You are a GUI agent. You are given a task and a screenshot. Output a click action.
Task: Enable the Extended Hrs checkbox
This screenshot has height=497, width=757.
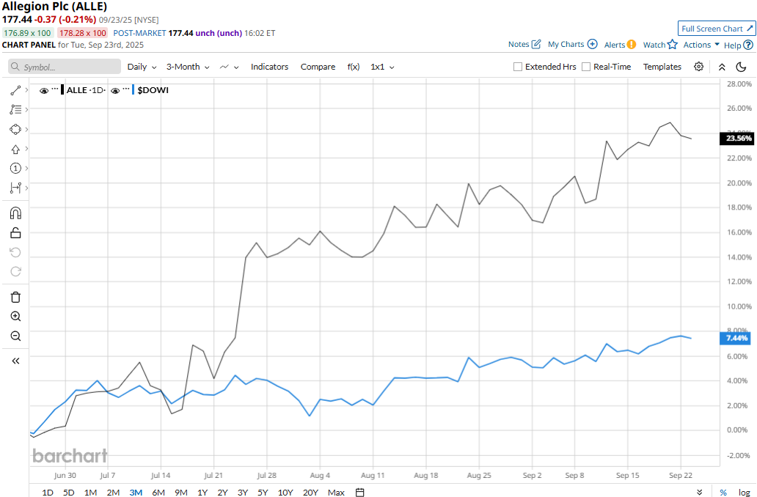point(518,67)
